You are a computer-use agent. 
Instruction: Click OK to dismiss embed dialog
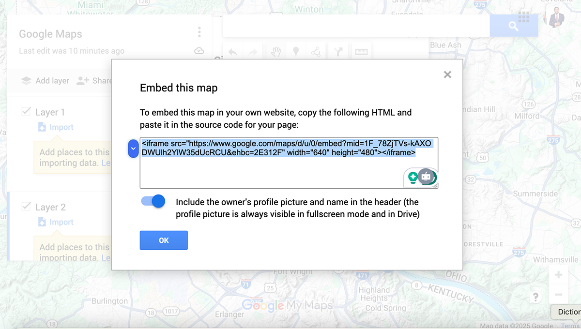164,240
